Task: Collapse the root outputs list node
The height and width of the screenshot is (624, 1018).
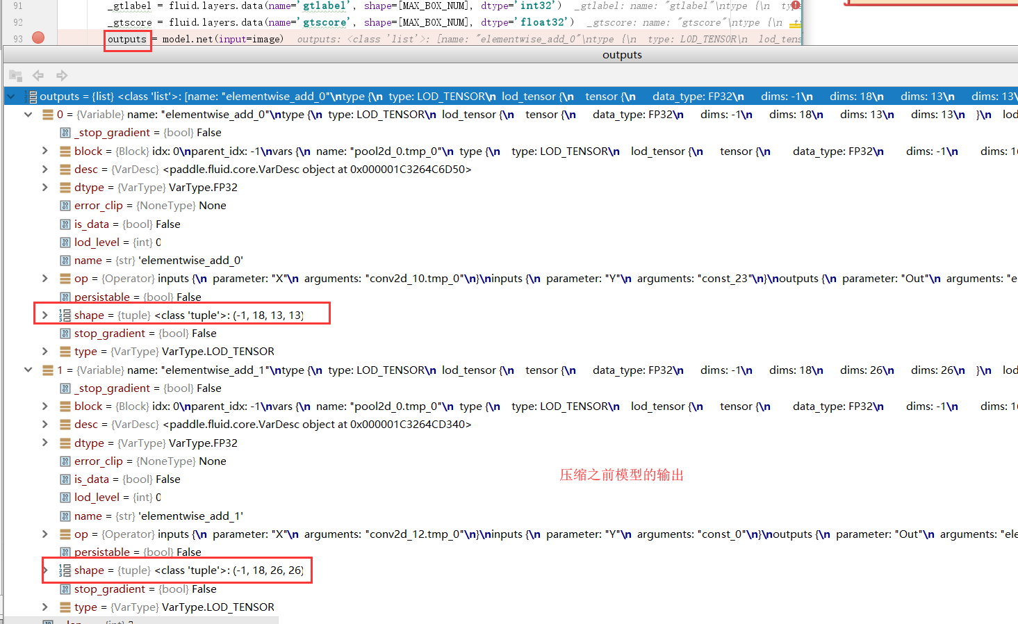Action: pyautogui.click(x=11, y=96)
